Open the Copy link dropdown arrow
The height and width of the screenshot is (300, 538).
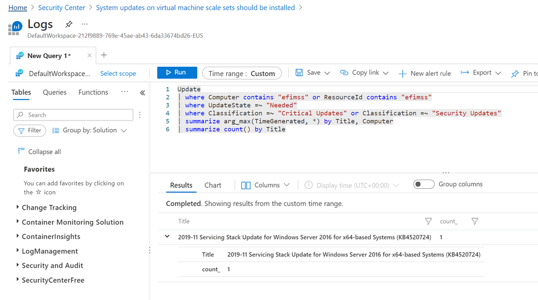click(x=386, y=73)
